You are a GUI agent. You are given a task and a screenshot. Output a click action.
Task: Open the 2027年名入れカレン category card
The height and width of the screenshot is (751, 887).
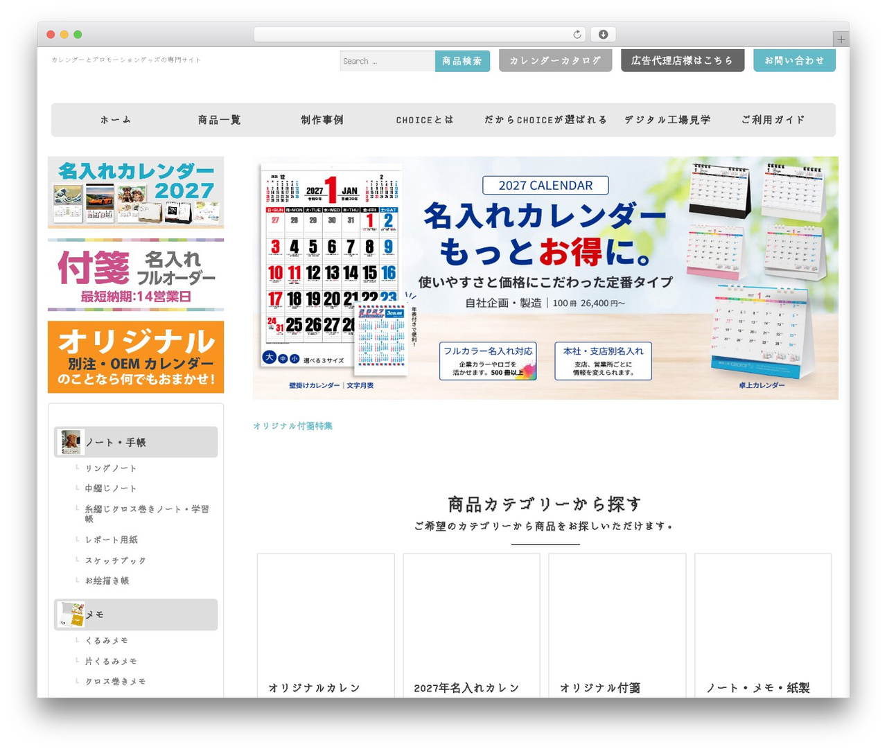pos(472,625)
